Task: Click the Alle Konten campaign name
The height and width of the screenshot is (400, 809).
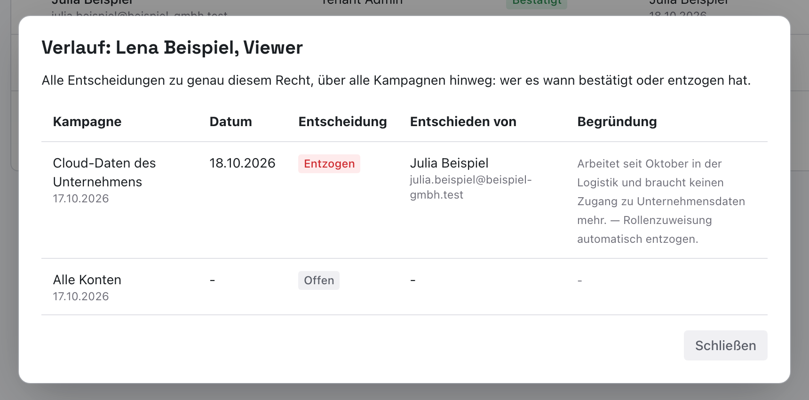Action: point(87,280)
